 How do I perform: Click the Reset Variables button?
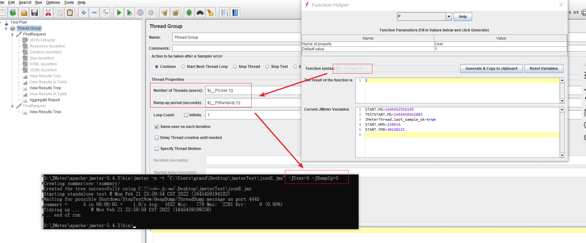544,69
